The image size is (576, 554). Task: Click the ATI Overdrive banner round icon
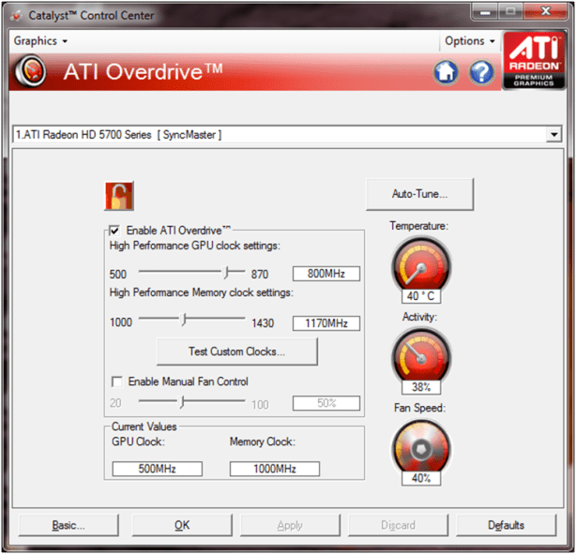[34, 72]
